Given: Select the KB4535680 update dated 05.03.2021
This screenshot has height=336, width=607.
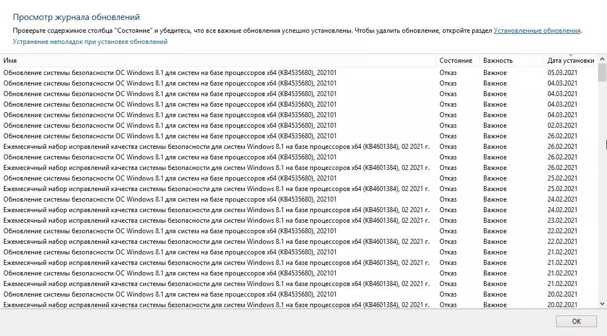Looking at the screenshot, I should (299, 72).
